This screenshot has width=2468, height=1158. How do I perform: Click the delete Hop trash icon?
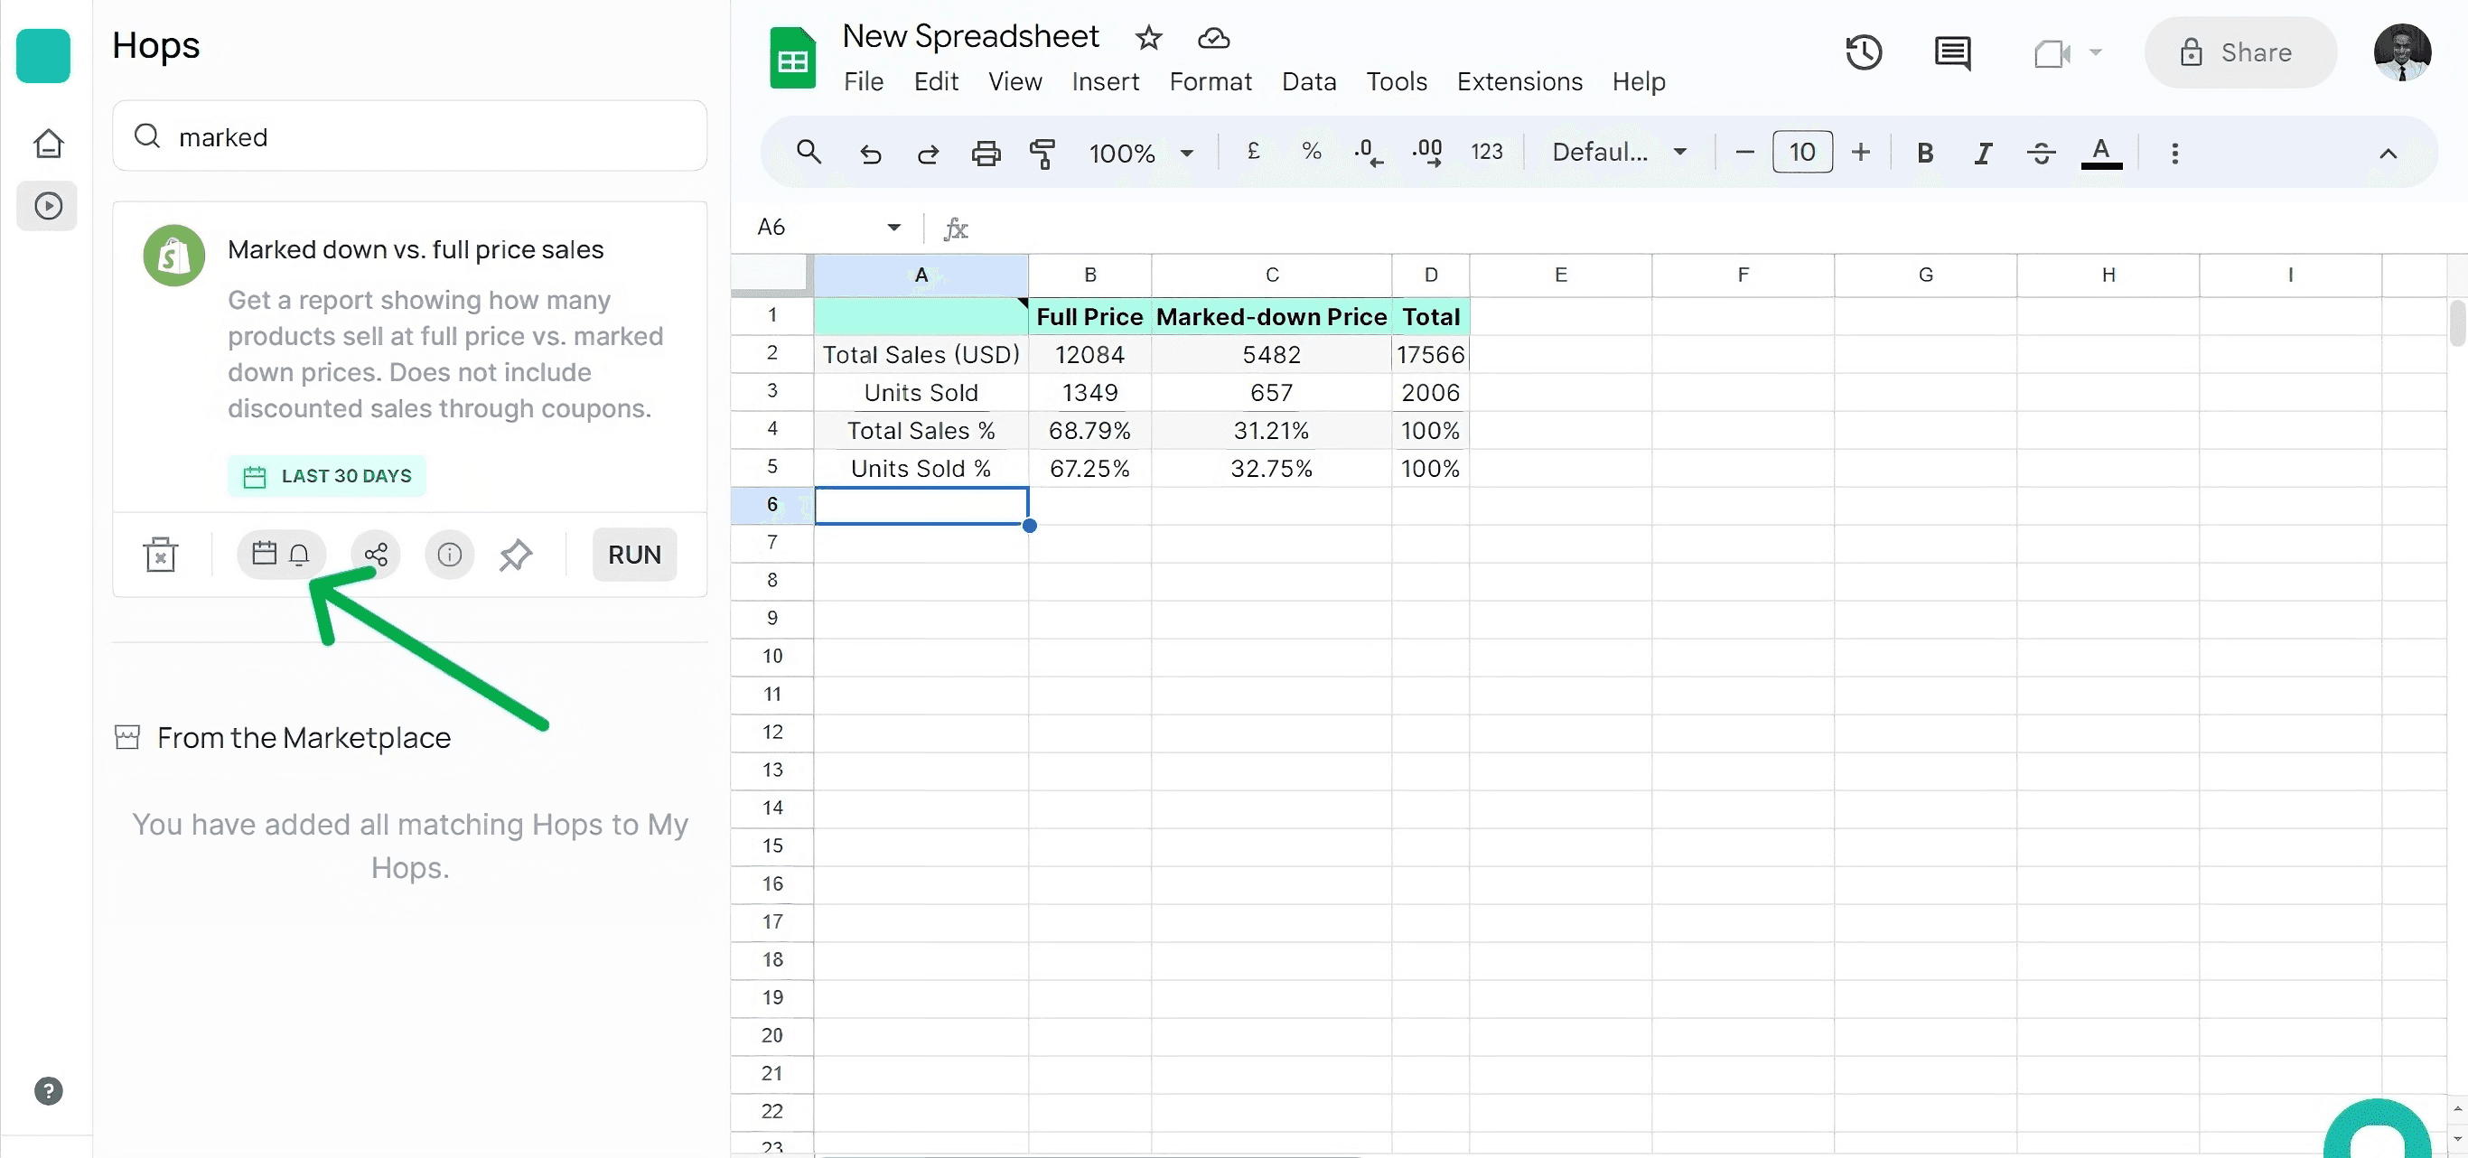[160, 555]
